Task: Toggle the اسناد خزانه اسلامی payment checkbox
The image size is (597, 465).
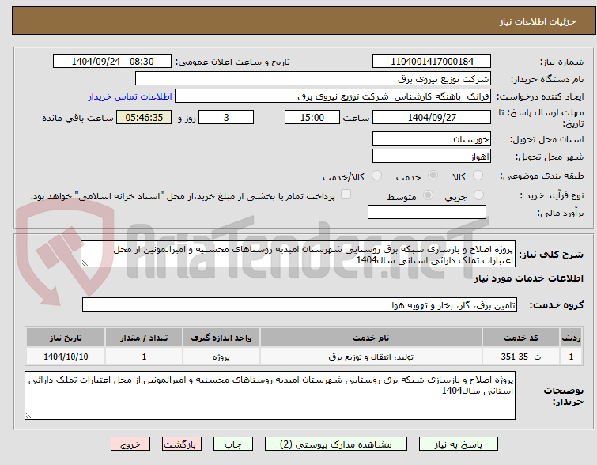Action: coord(346,195)
